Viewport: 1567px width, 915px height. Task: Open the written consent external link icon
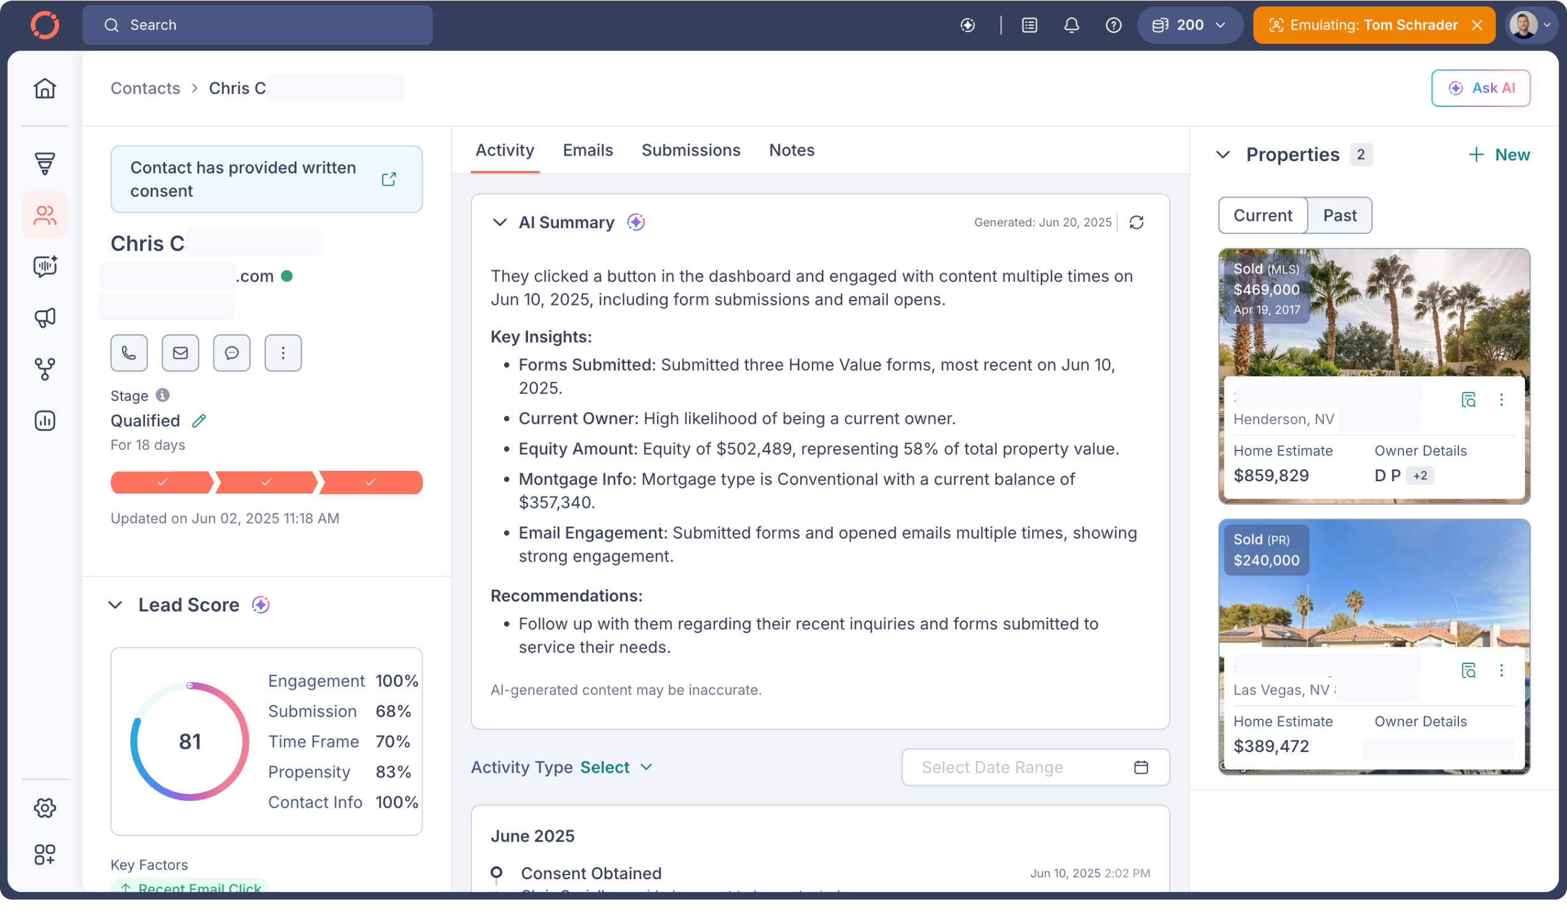coord(389,180)
